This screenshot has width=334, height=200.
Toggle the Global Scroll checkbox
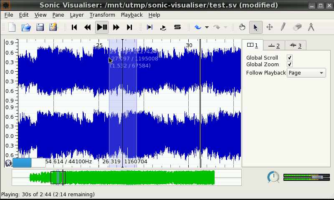[x=289, y=57]
